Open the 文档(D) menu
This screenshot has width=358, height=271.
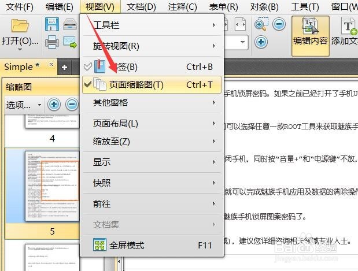[x=141, y=7]
